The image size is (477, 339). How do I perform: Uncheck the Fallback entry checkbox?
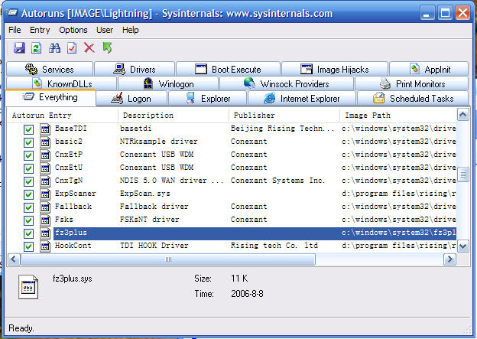click(x=28, y=207)
